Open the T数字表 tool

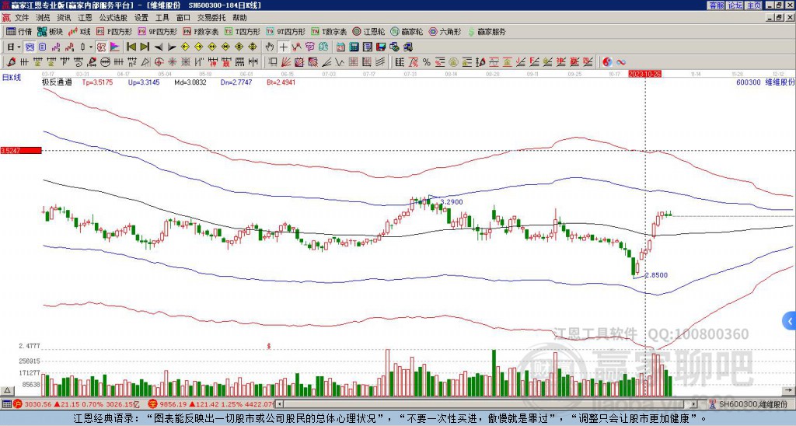[329, 31]
